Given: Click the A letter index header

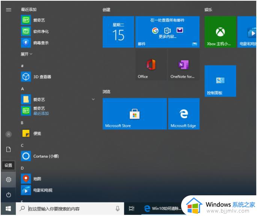Looking at the screenshot, I should tap(23, 89).
